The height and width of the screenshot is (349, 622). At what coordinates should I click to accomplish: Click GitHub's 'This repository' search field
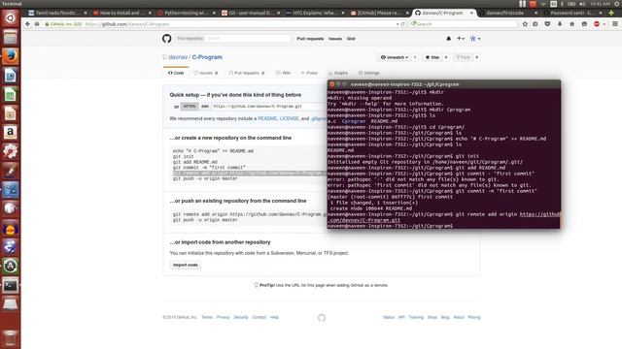point(233,39)
